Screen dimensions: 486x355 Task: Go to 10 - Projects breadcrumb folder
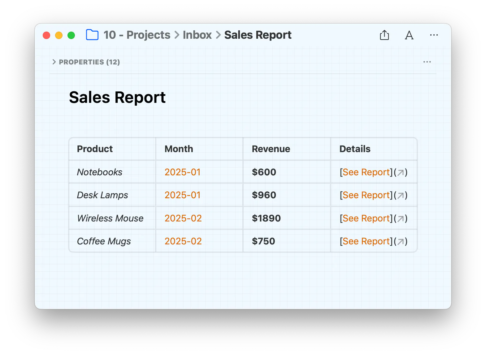[137, 35]
